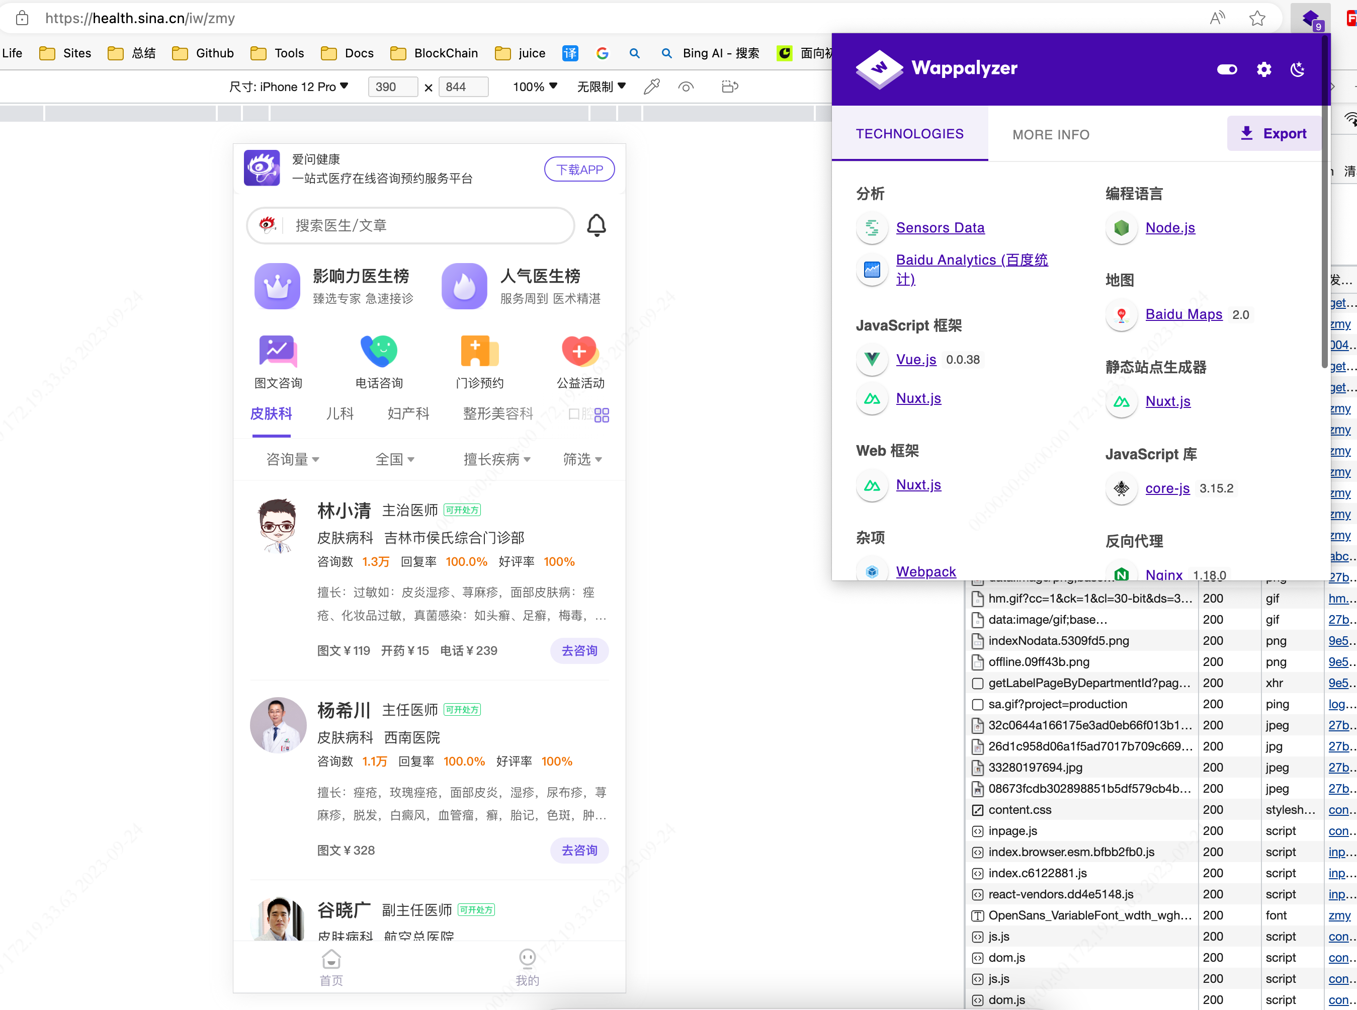The height and width of the screenshot is (1010, 1357).
Task: Click the notification bell icon
Action: click(597, 226)
